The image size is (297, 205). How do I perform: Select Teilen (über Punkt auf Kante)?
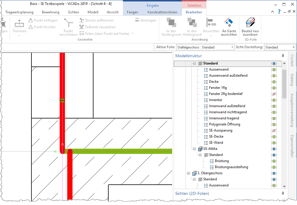(x=104, y=34)
